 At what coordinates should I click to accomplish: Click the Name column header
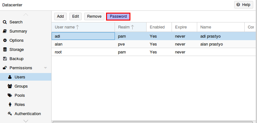(x=221, y=27)
